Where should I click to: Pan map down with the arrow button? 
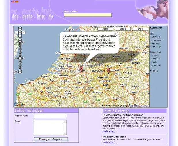click(x=20, y=36)
